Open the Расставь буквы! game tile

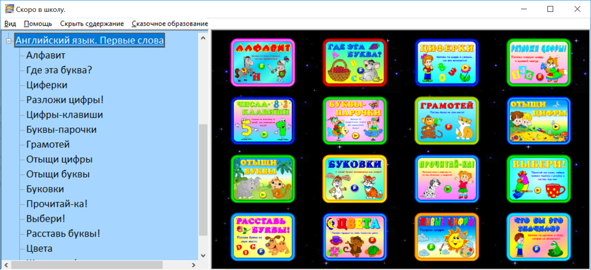pos(263,237)
